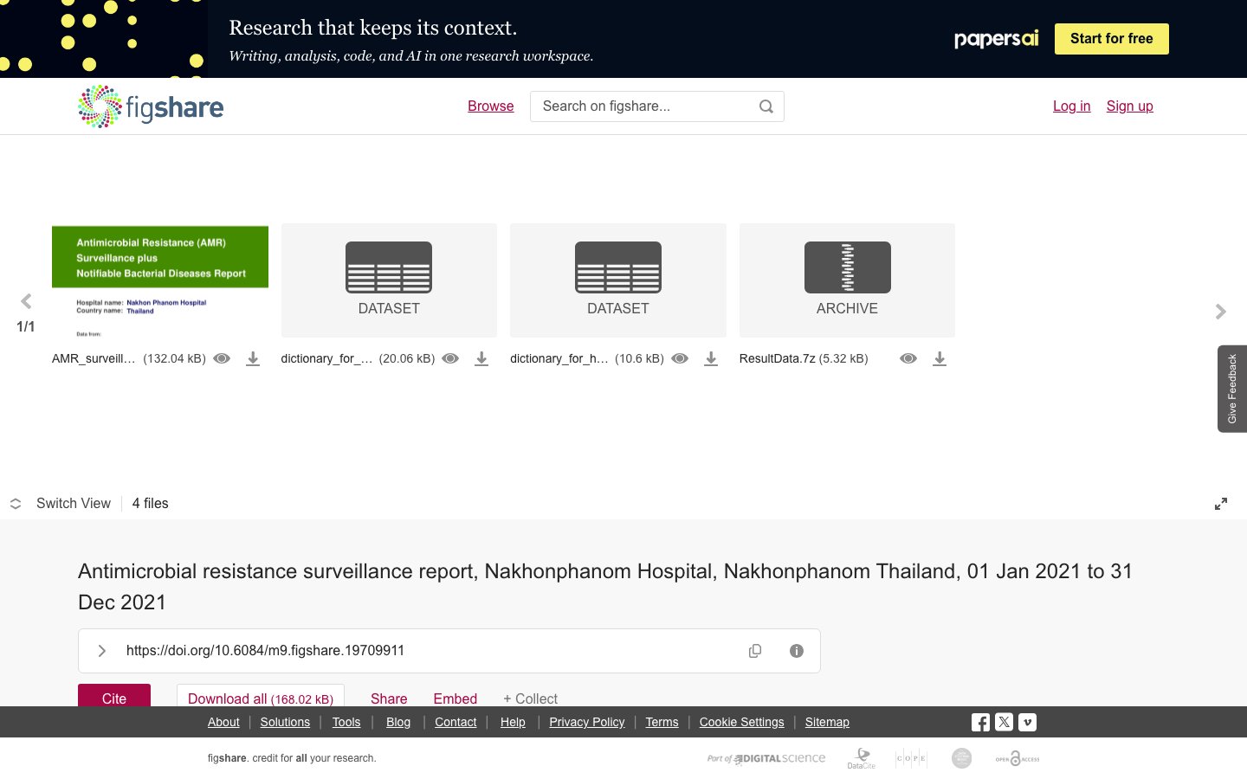Click the Embed option
The height and width of the screenshot is (779, 1247).
click(456, 698)
